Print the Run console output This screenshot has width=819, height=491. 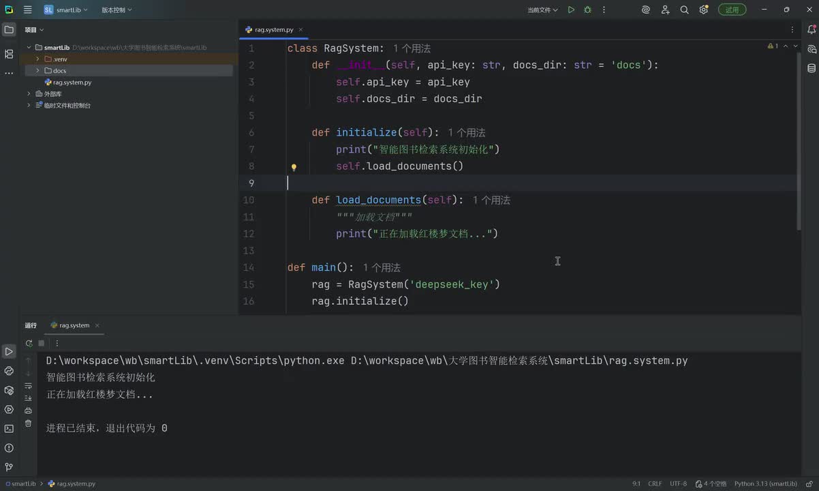click(x=28, y=411)
